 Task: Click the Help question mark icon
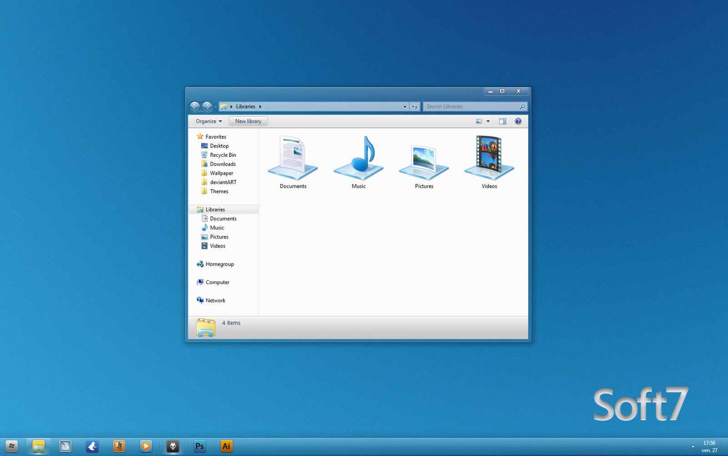518,121
